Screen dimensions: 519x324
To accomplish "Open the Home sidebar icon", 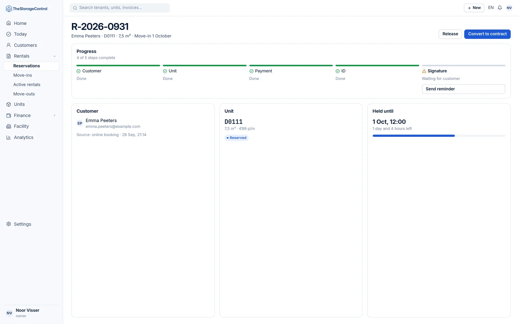I will (9, 23).
